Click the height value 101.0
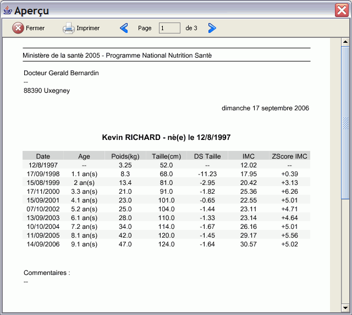 [x=166, y=200]
